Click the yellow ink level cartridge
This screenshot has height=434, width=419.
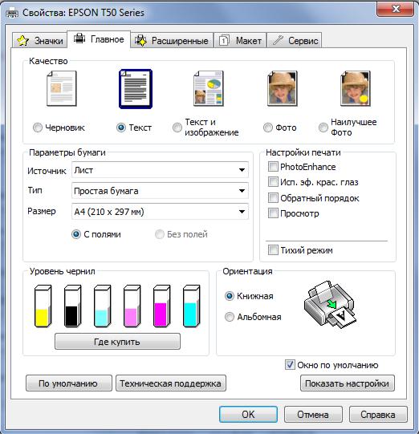(43, 306)
